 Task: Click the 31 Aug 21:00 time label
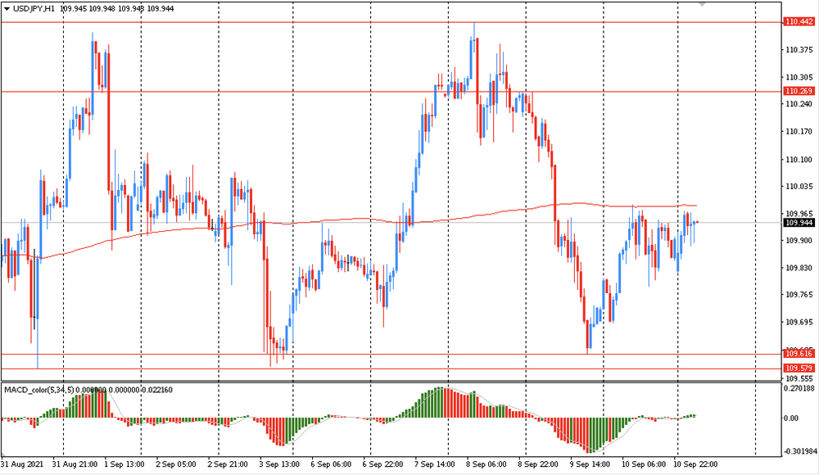(x=75, y=464)
